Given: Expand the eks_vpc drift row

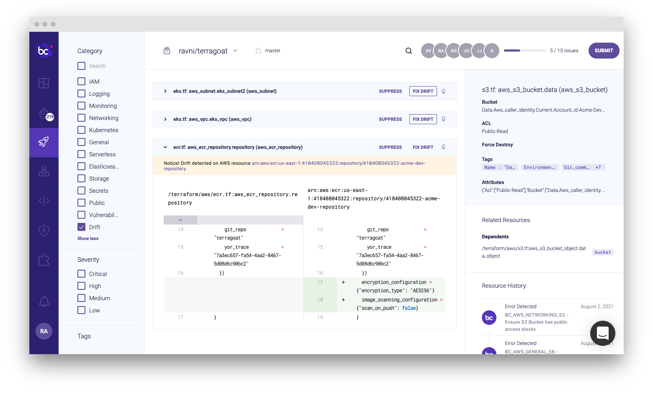Looking at the screenshot, I should click(x=165, y=119).
